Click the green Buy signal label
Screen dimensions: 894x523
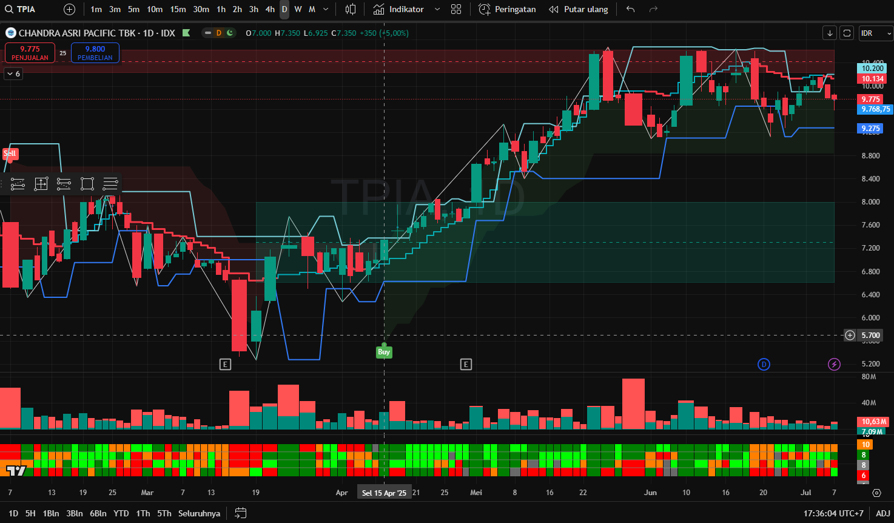[x=384, y=352]
